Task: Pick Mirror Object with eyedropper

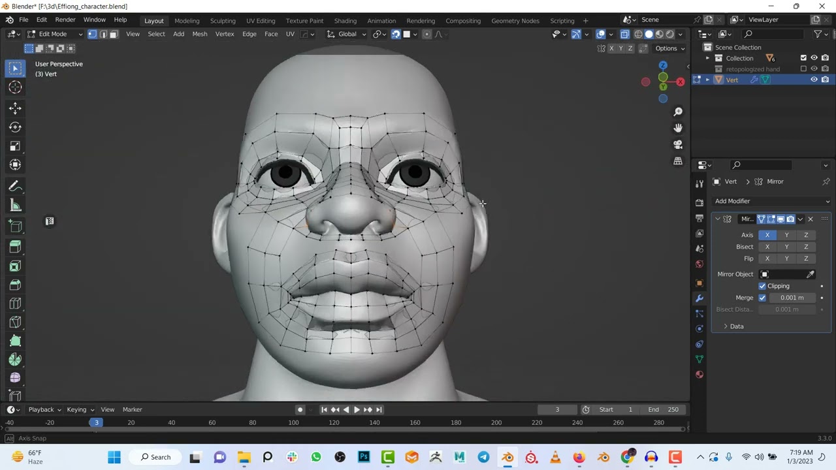Action: pos(811,274)
